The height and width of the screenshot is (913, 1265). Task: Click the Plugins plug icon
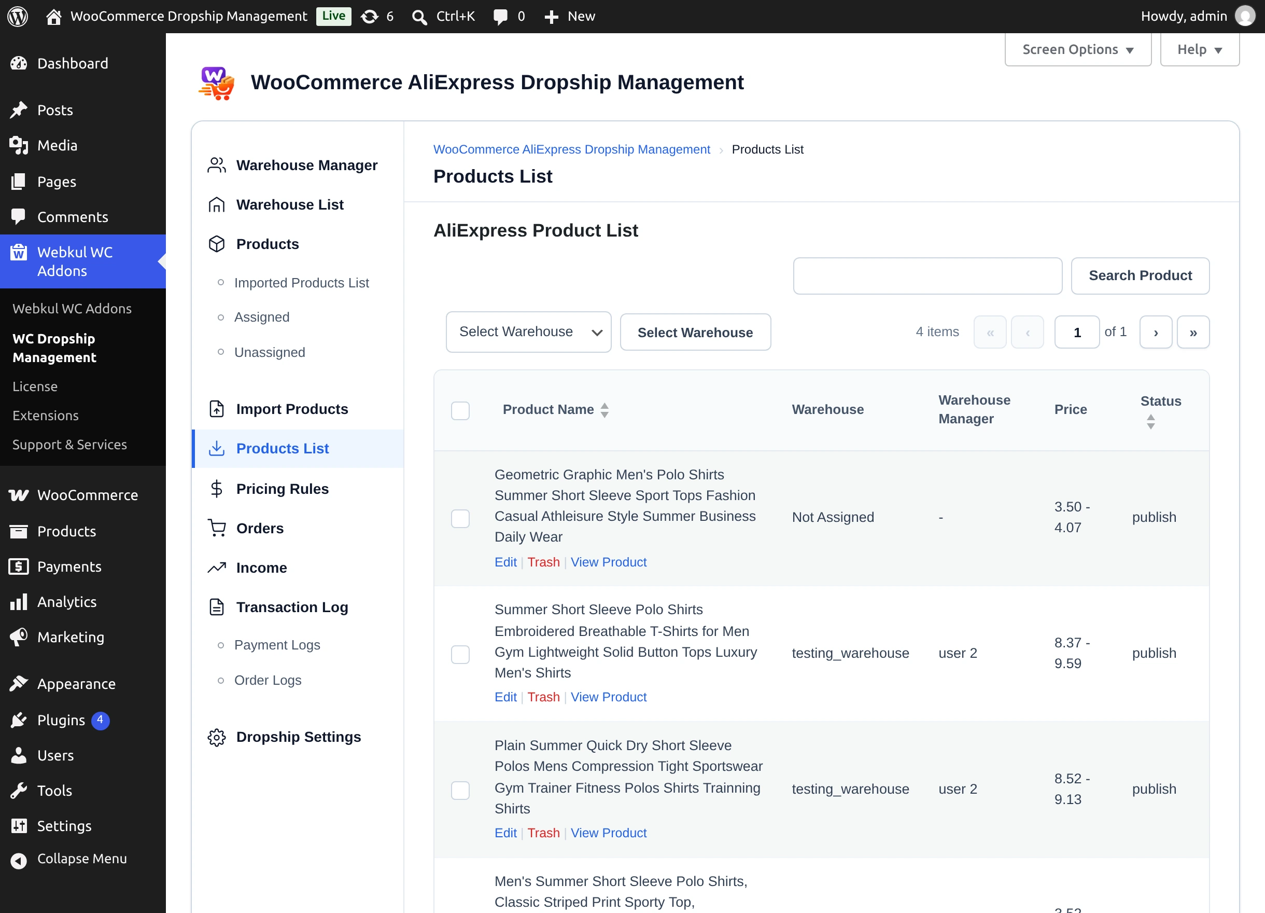[19, 720]
